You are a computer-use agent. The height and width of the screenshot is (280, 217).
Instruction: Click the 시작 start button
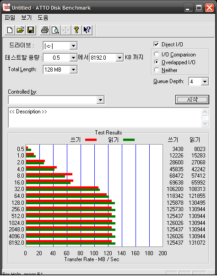(x=192, y=100)
